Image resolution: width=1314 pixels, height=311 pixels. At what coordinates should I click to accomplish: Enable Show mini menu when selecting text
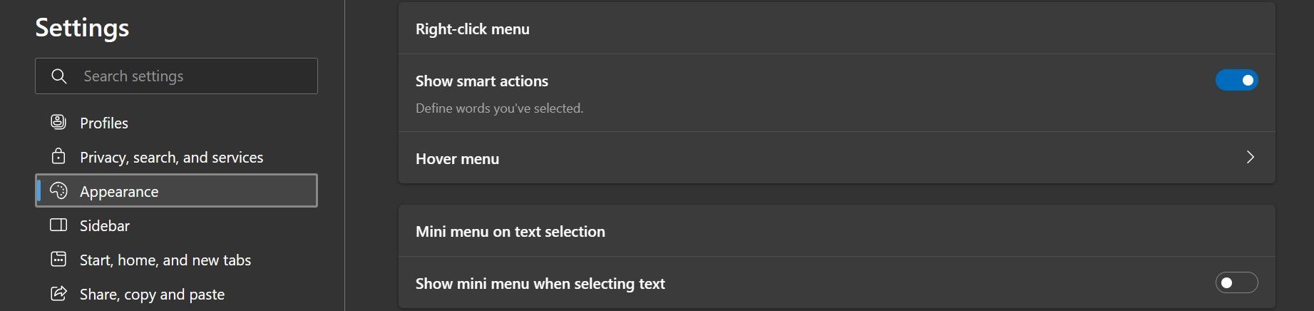point(1236,283)
